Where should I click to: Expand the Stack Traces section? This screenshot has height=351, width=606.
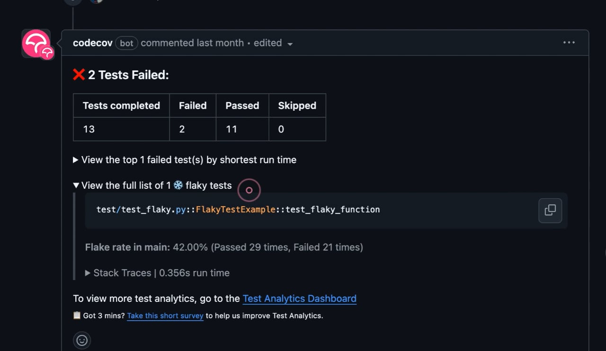coord(157,273)
